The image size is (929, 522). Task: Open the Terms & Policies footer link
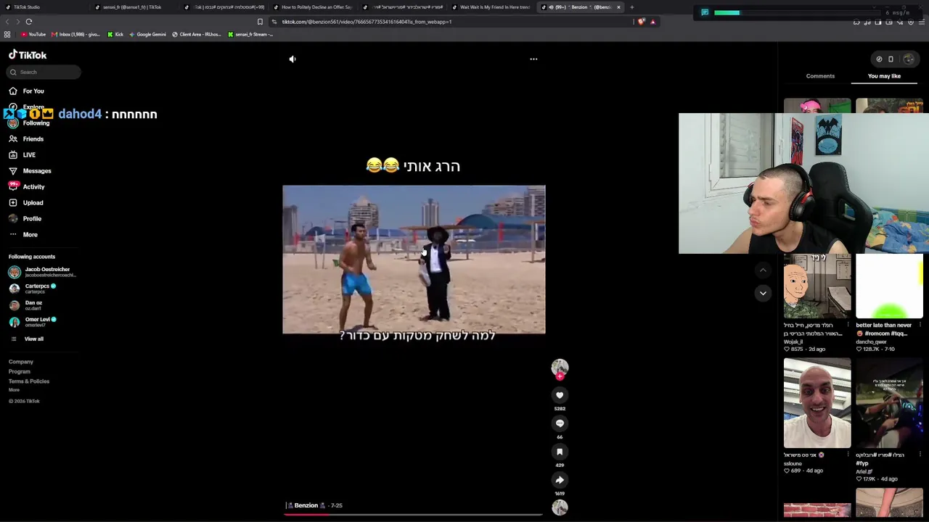[x=29, y=381]
